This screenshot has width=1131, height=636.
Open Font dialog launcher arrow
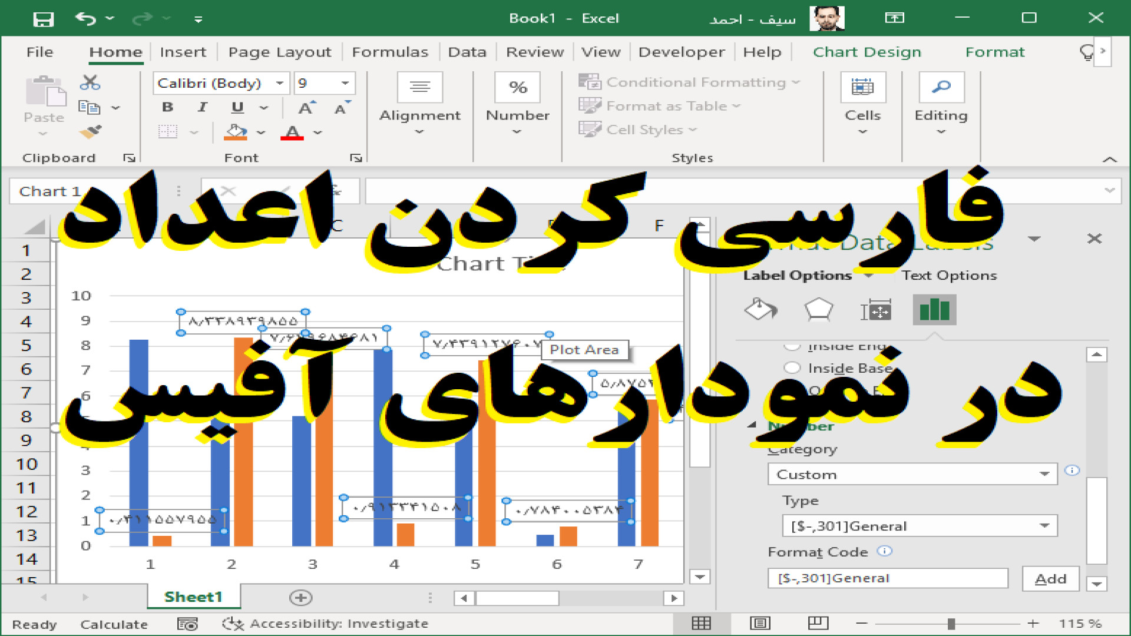355,158
